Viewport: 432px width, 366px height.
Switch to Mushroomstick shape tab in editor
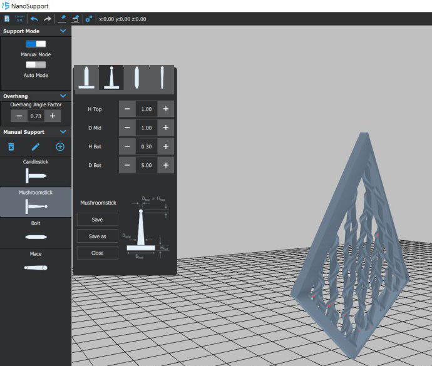111,78
